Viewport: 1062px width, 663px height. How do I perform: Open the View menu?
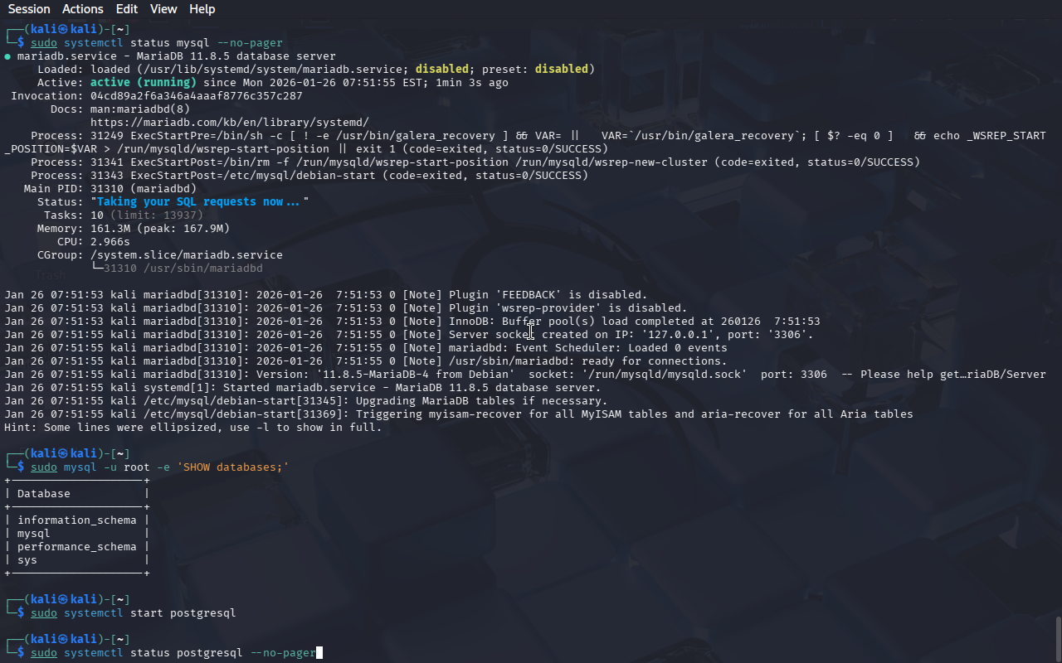(163, 9)
